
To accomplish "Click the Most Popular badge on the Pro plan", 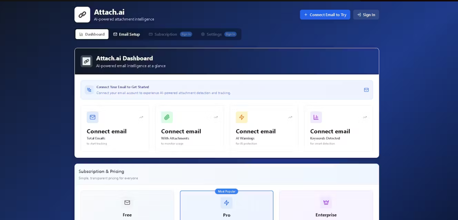I will point(226,191).
